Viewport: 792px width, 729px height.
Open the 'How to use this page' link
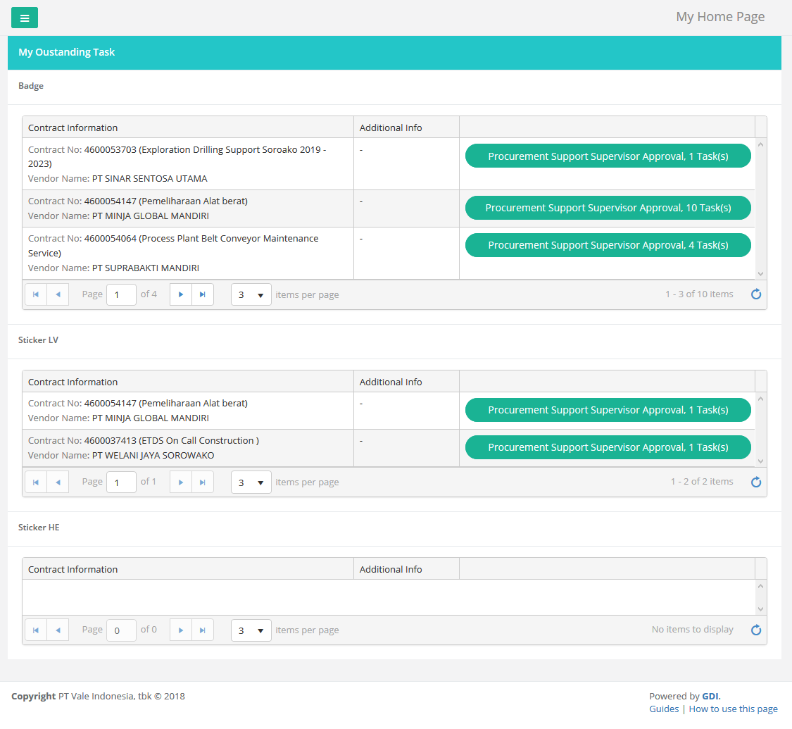[733, 709]
